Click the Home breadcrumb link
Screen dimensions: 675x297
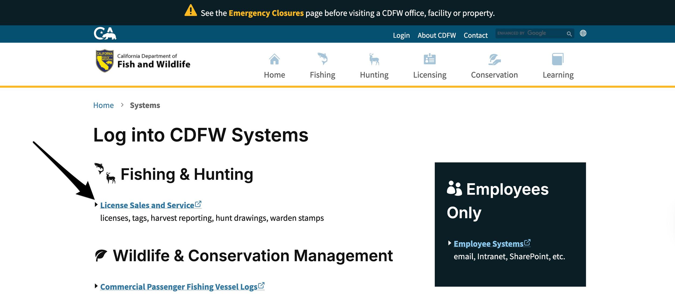[x=103, y=105]
